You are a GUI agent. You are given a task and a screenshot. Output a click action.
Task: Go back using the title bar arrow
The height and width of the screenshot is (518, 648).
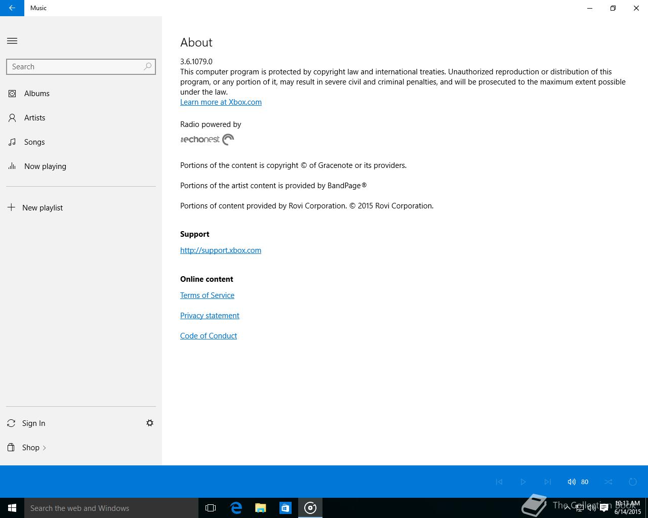pos(12,8)
